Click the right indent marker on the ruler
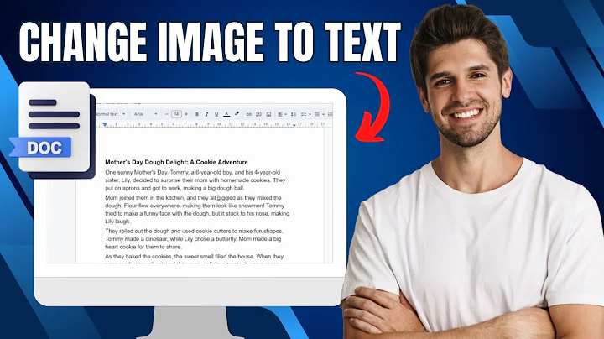The height and width of the screenshot is (339, 604). tap(294, 124)
